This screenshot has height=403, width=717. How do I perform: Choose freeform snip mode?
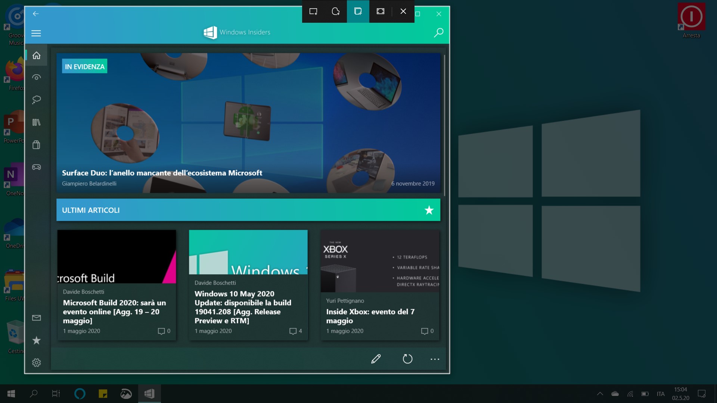click(336, 12)
